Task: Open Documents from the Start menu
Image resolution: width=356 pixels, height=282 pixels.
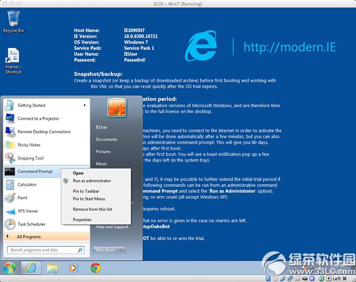Action: 106,139
